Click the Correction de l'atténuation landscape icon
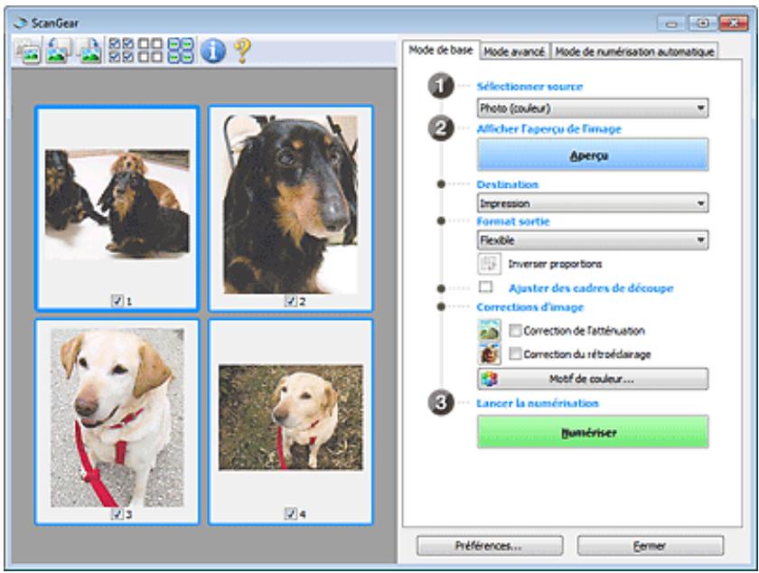Screen dimensions: 759x573 pos(489,331)
